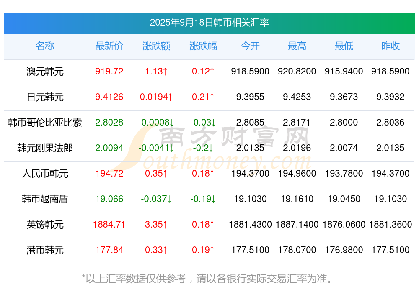This screenshot has height=292, width=419.
Task: Click latest price 177.84
Action: coord(109,250)
